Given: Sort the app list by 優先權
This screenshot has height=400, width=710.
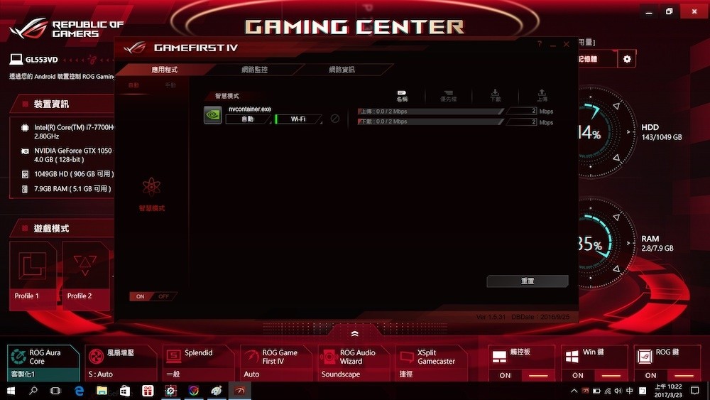Looking at the screenshot, I should pyautogui.click(x=448, y=96).
